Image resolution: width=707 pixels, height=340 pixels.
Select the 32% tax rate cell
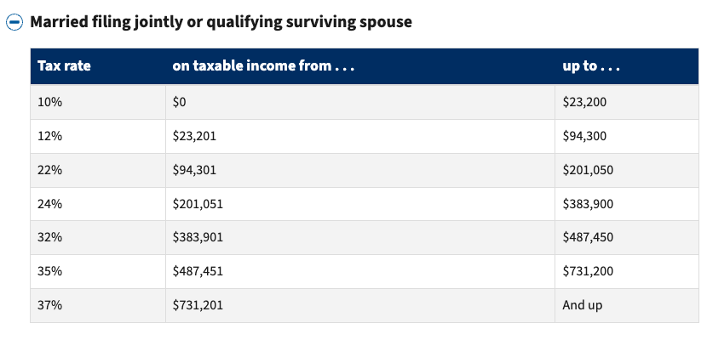[x=50, y=237]
